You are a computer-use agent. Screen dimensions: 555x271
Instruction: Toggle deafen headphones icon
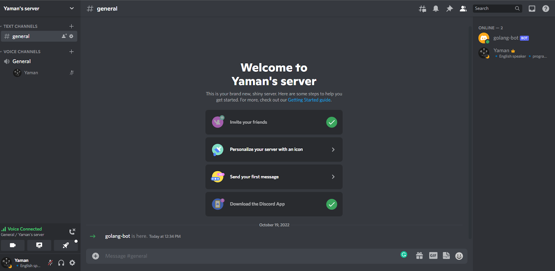[x=61, y=263]
